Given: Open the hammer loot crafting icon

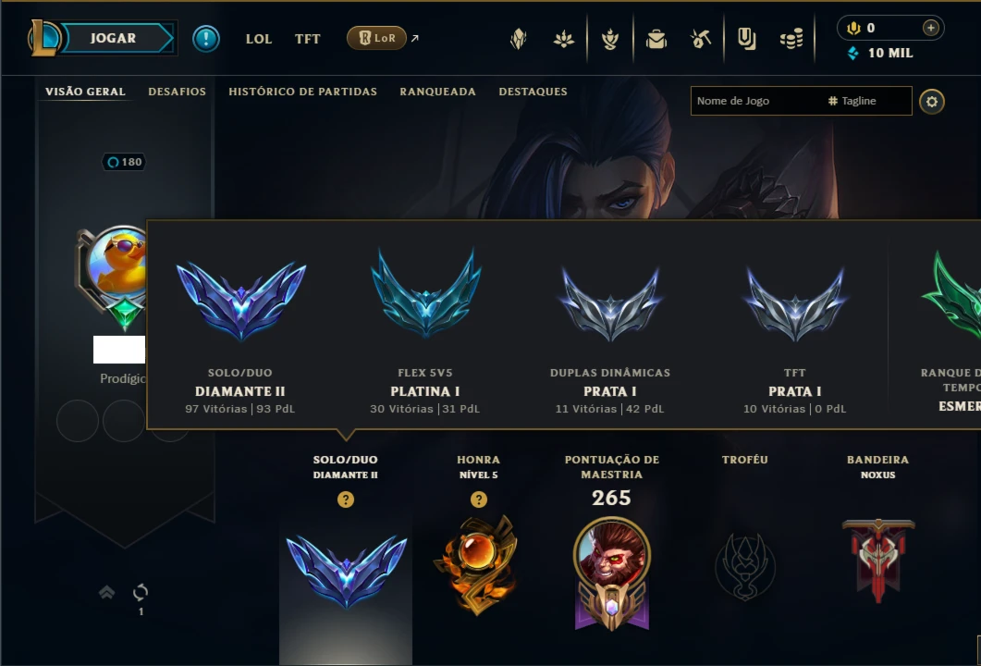Looking at the screenshot, I should pyautogui.click(x=701, y=39).
